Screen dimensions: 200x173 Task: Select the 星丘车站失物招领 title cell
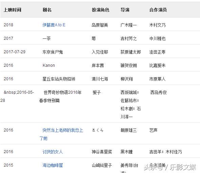click(x=59, y=79)
